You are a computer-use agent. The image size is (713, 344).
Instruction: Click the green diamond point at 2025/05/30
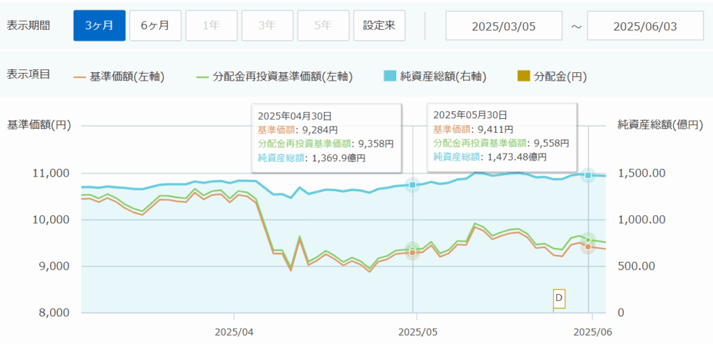(x=588, y=240)
